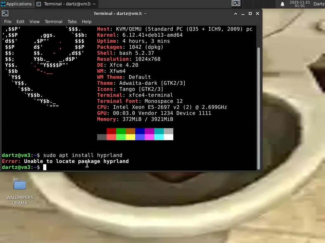This screenshot has height=243, width=325.
Task: Launch the terminal icon in top panel
Action: [x=236, y=3]
